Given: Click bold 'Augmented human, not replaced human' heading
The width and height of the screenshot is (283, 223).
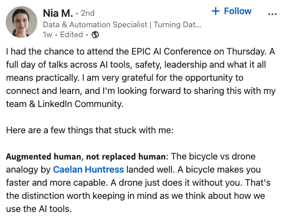Looking at the screenshot, I should [x=86, y=156].
